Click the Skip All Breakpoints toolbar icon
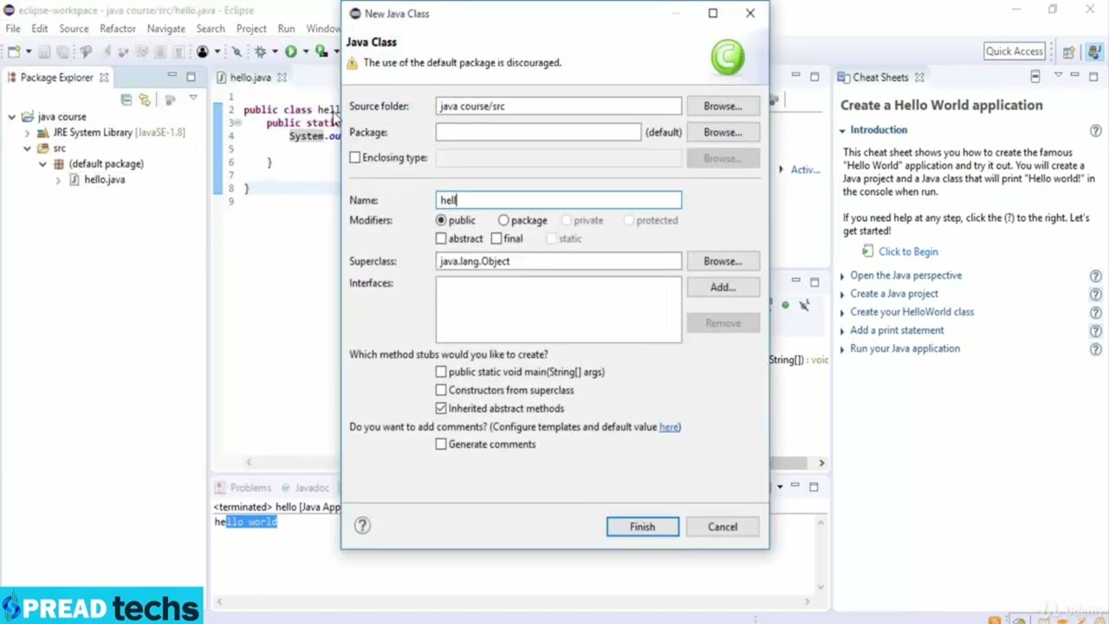The height and width of the screenshot is (624, 1109). pos(237,52)
